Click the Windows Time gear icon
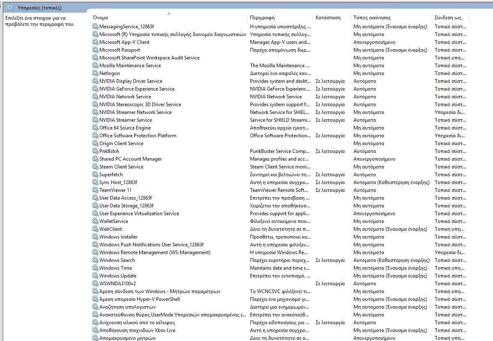The height and width of the screenshot is (341, 493). point(95,268)
